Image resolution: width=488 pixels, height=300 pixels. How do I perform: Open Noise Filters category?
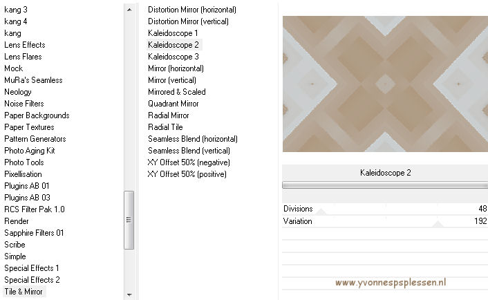click(24, 104)
